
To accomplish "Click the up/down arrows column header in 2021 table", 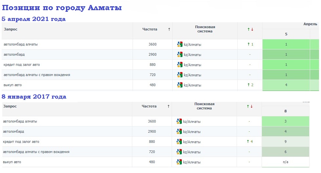I will [250, 29].
